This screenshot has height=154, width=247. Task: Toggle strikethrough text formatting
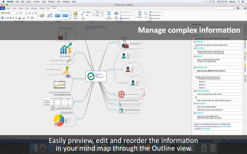tap(11, 18)
